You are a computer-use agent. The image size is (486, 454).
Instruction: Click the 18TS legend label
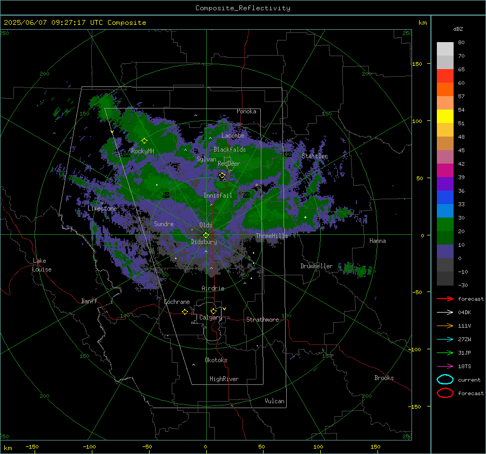464,367
